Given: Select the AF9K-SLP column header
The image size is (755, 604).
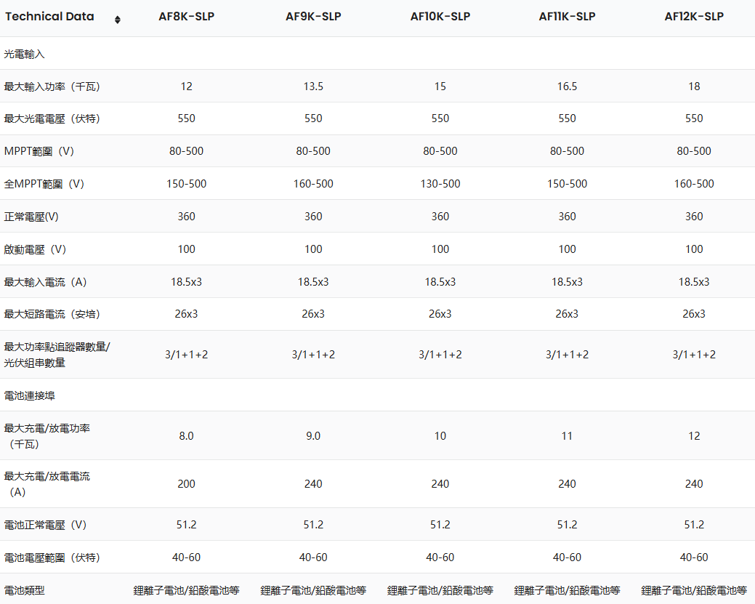Looking at the screenshot, I should pos(313,17).
